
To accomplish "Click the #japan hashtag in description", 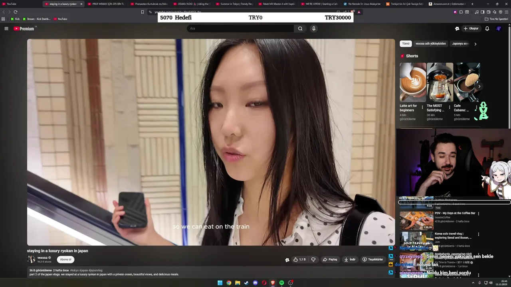I will (x=83, y=270).
